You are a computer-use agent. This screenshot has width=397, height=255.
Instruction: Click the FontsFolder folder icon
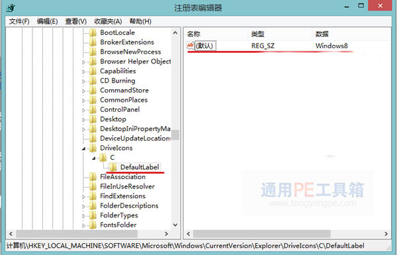pyautogui.click(x=93, y=225)
